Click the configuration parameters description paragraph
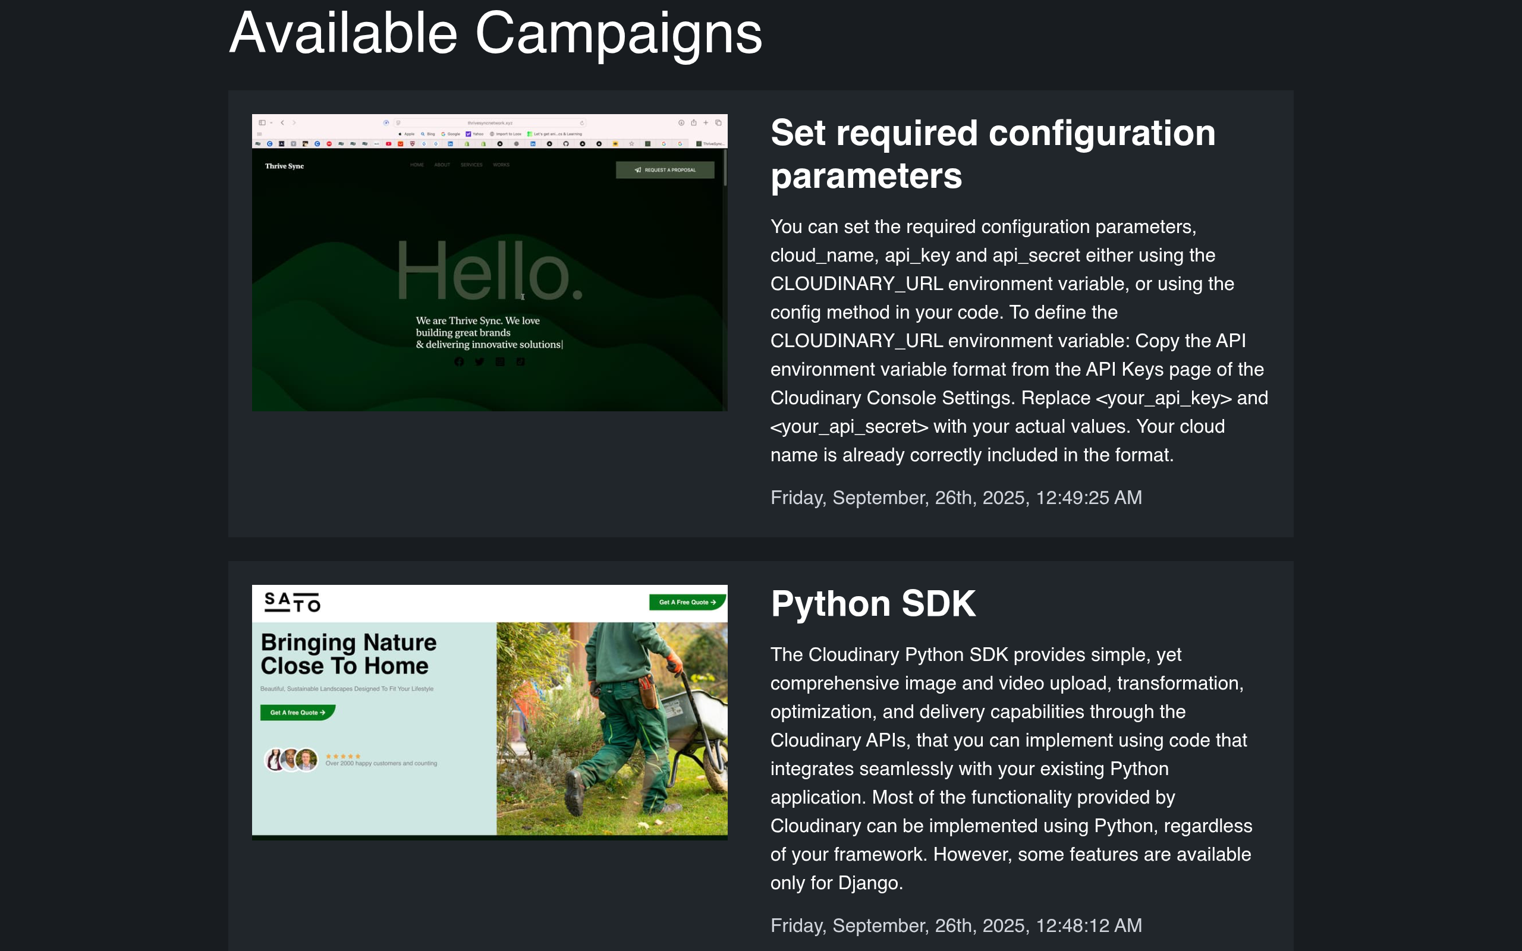Screen dimensions: 1522x951 (x=1019, y=340)
